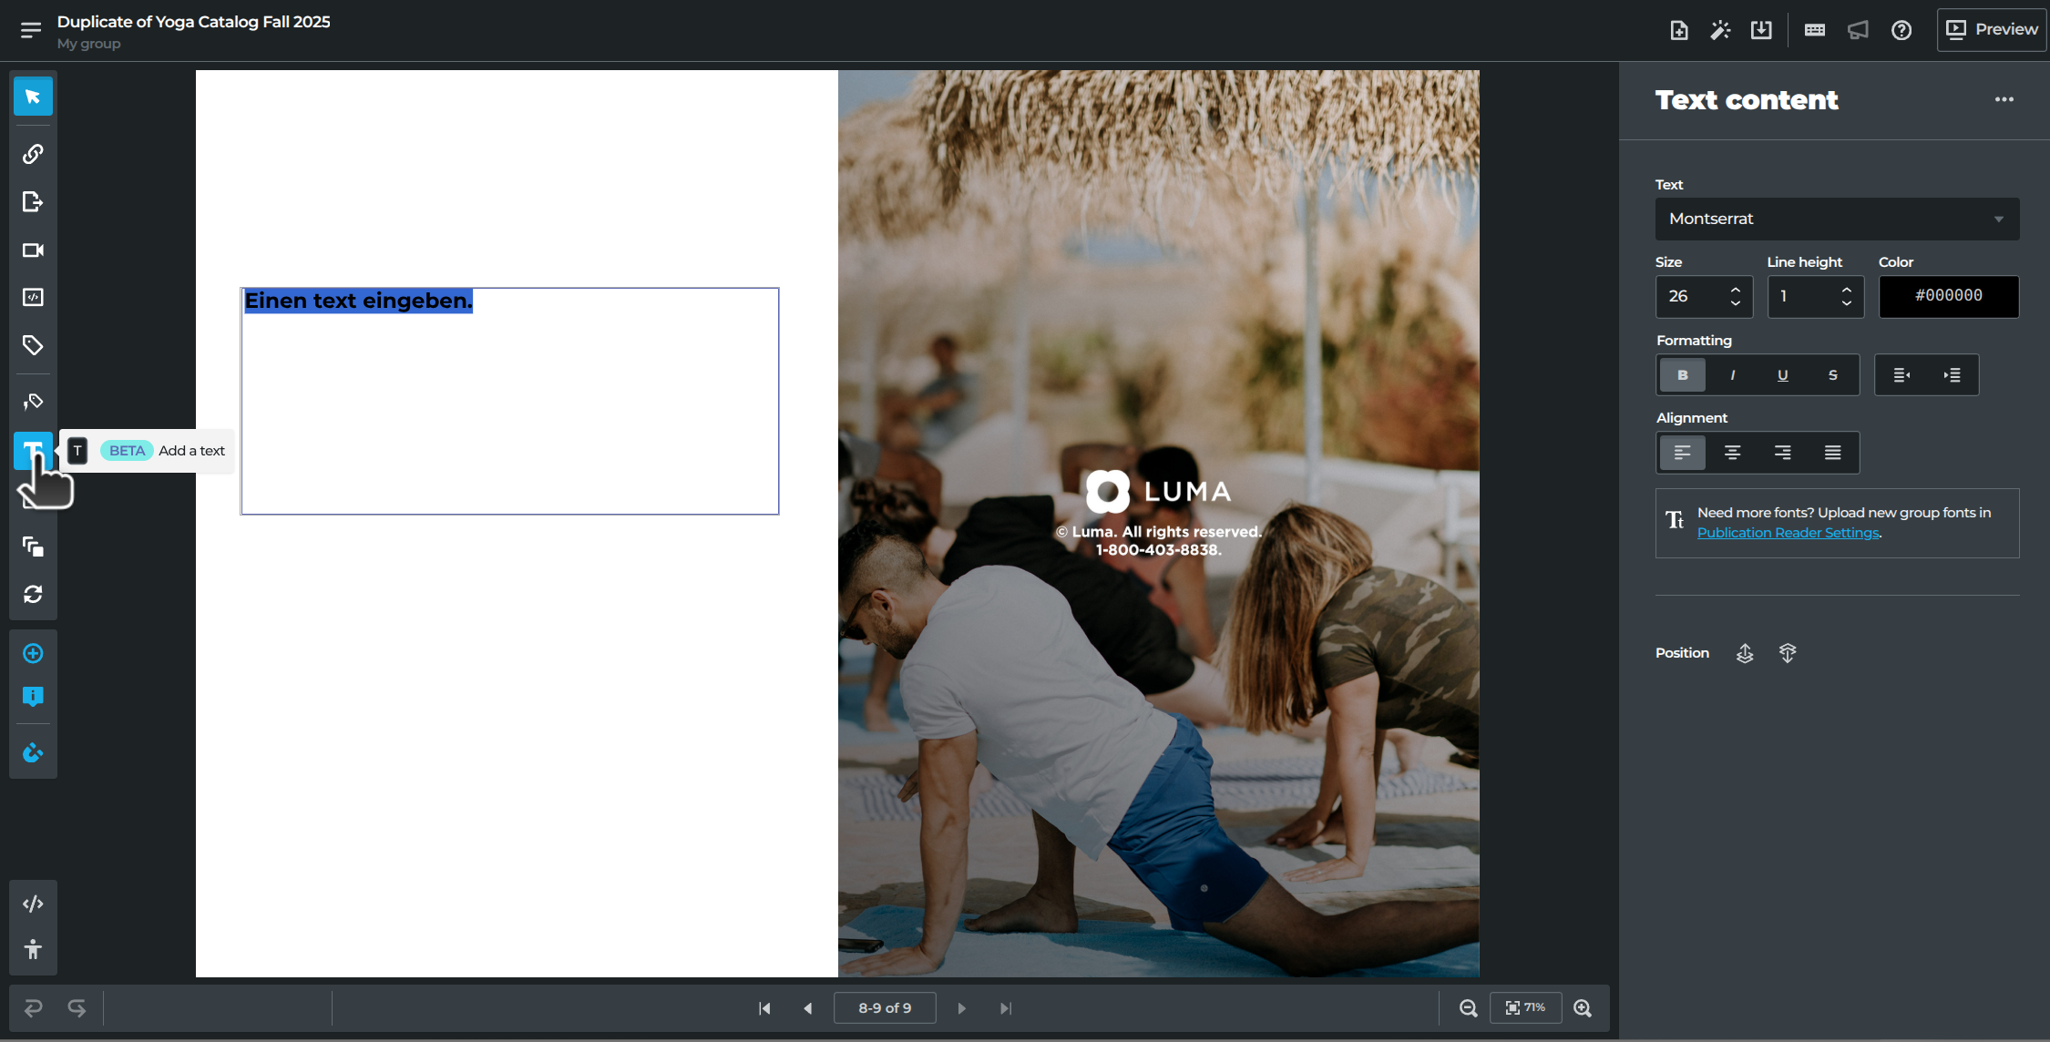Open the Montserrat font dropdown
Viewport: 2050px width, 1042px height.
tap(1836, 219)
